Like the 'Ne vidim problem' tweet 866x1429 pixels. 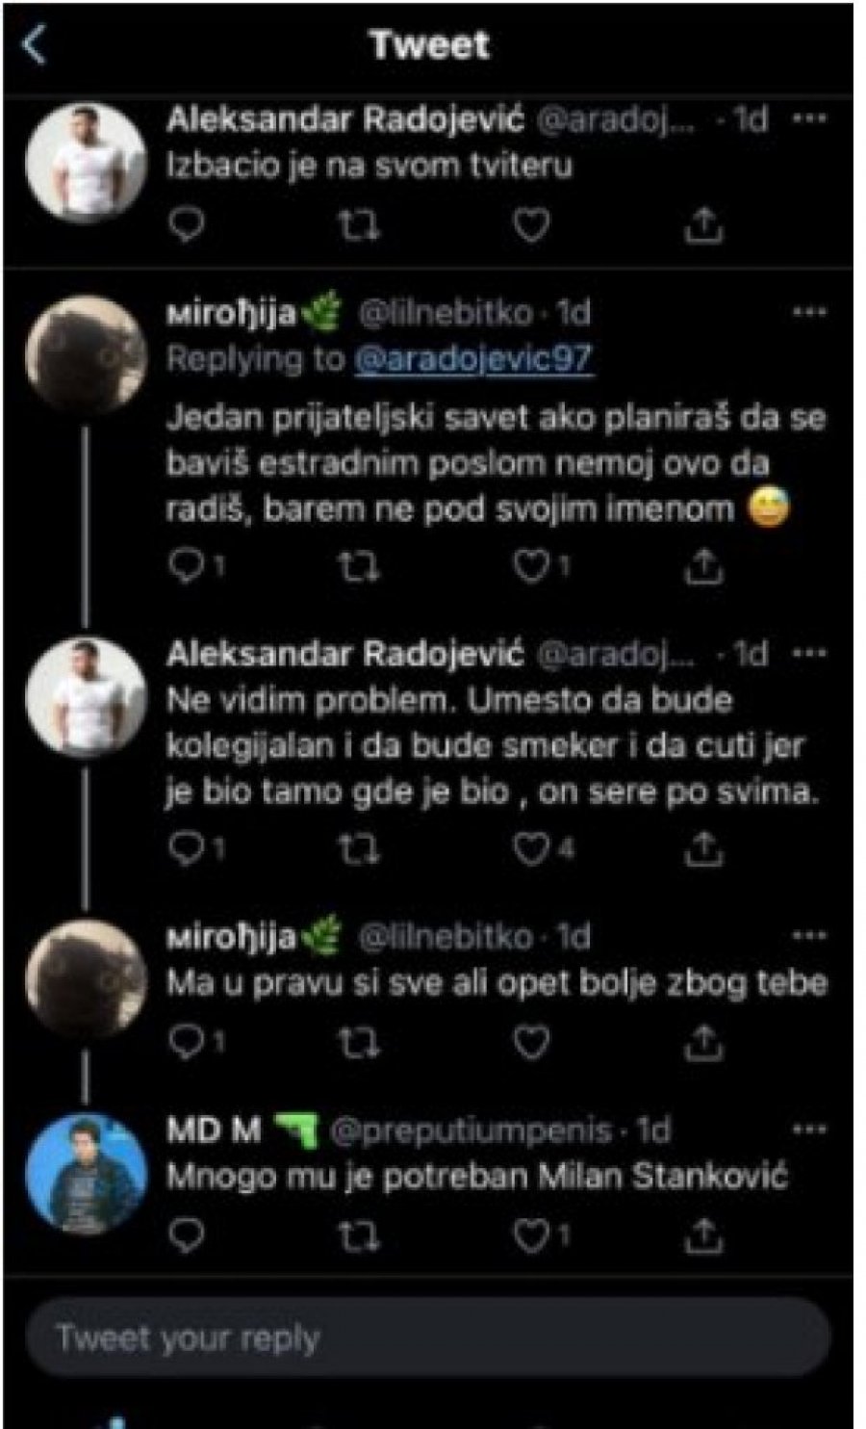[x=530, y=847]
